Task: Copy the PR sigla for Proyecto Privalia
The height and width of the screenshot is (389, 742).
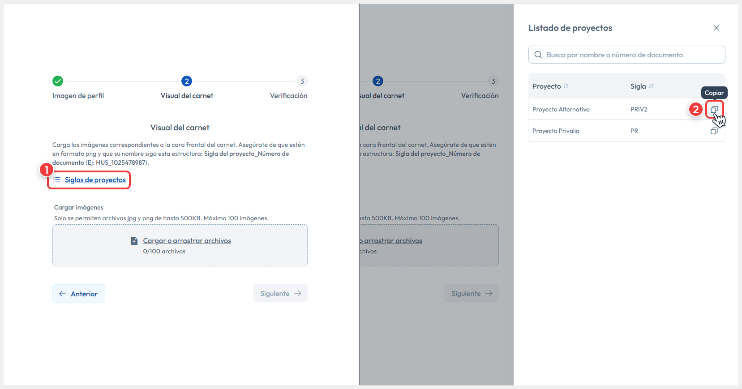Action: (714, 131)
